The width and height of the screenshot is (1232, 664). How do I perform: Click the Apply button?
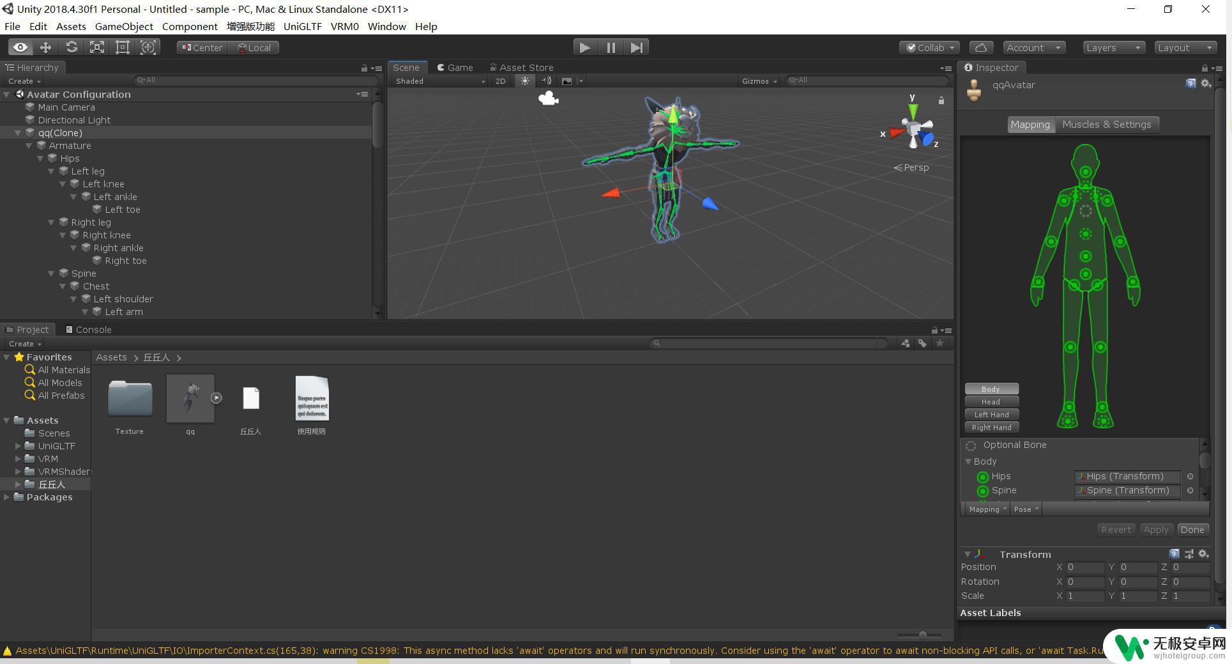click(1155, 530)
